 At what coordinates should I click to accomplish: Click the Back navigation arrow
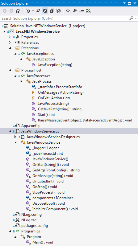5,11
